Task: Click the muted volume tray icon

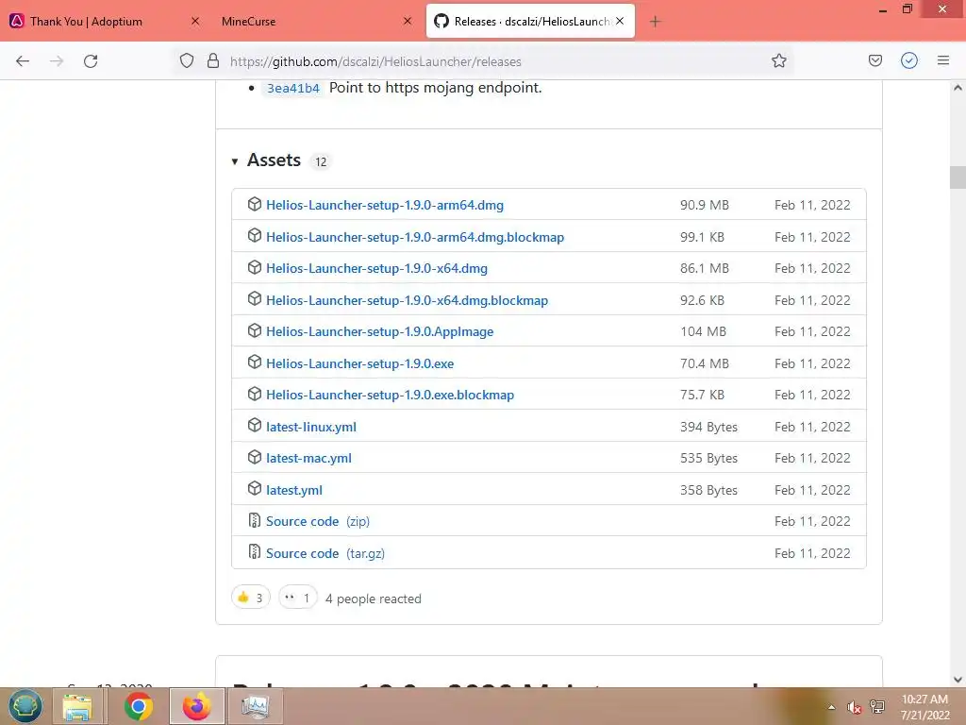Action: (x=854, y=707)
